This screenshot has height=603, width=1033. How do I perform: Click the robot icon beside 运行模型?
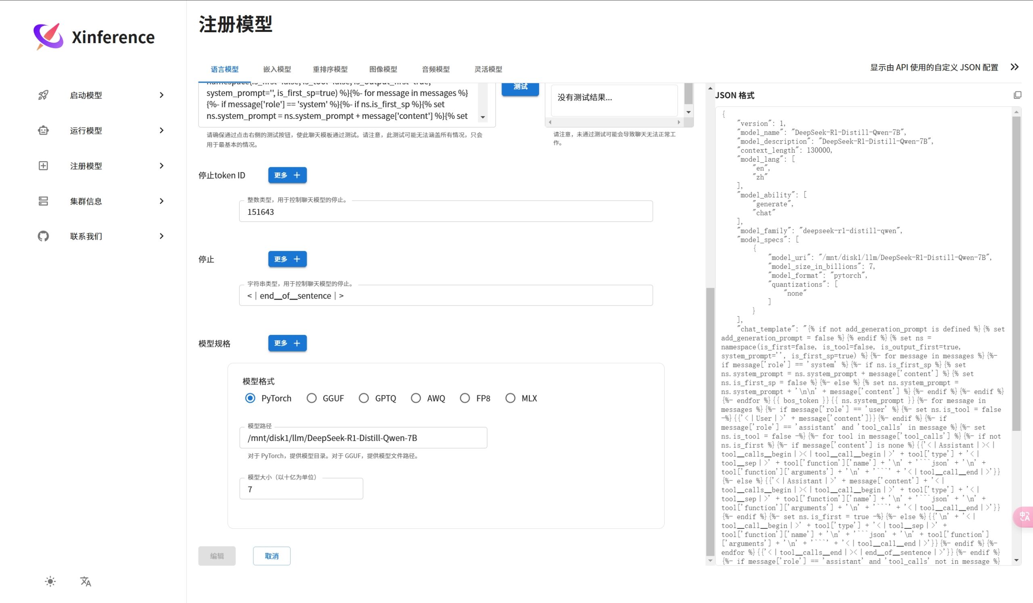tap(43, 130)
